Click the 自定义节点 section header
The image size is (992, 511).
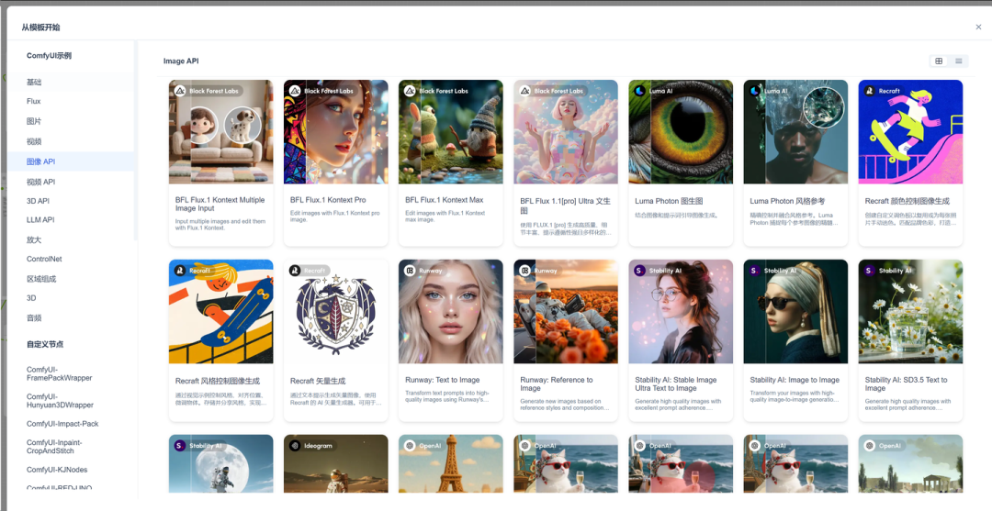click(x=45, y=344)
